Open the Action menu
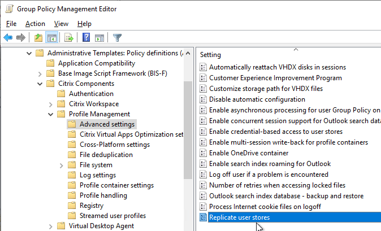Image resolution: width=381 pixels, height=231 pixels. (35, 24)
